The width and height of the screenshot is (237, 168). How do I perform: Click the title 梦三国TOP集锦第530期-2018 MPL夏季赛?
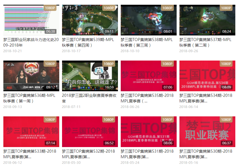(x=206, y=154)
